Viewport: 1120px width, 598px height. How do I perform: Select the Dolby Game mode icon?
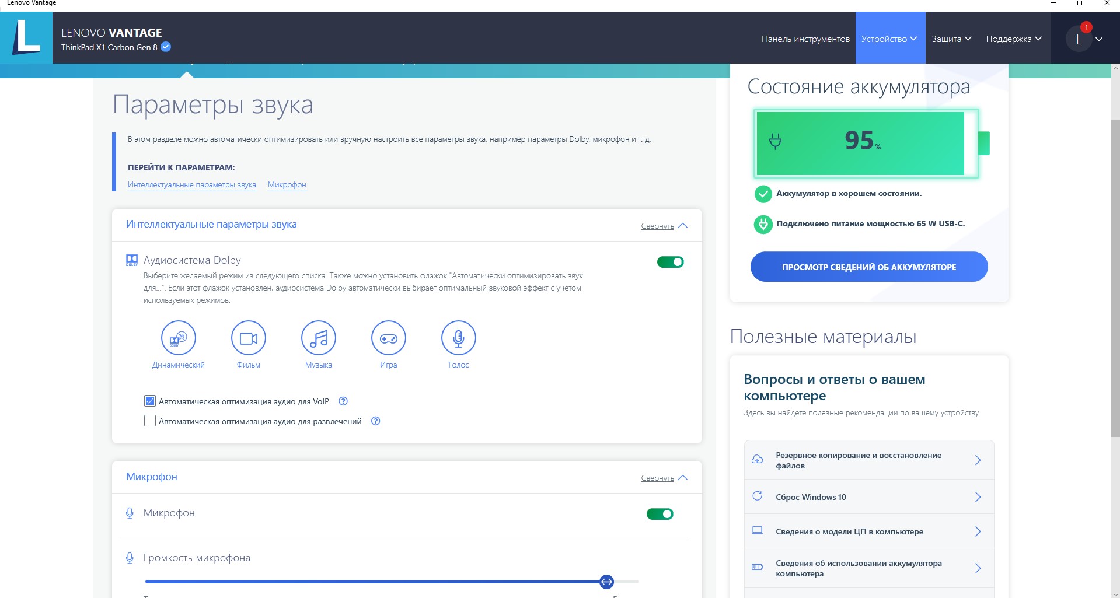[389, 338]
